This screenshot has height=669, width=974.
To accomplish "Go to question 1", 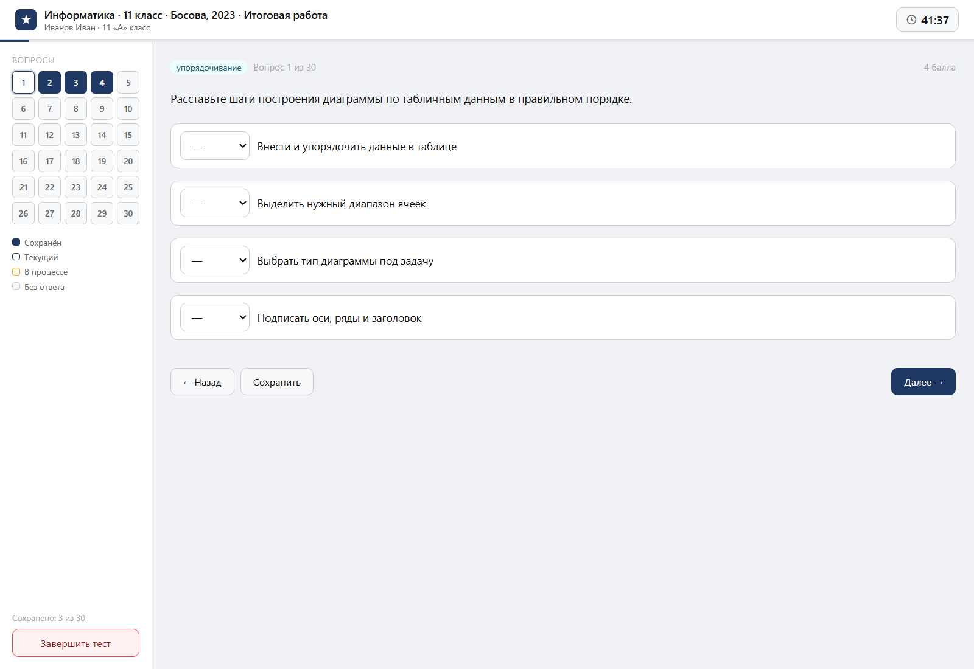I will (23, 83).
